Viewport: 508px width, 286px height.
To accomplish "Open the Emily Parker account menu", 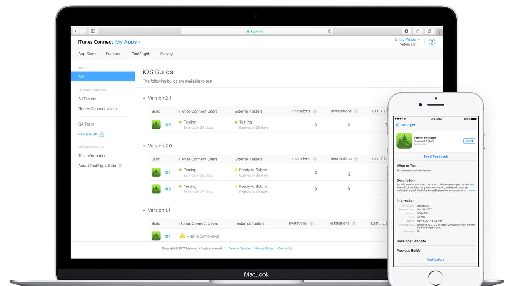I will coord(408,39).
